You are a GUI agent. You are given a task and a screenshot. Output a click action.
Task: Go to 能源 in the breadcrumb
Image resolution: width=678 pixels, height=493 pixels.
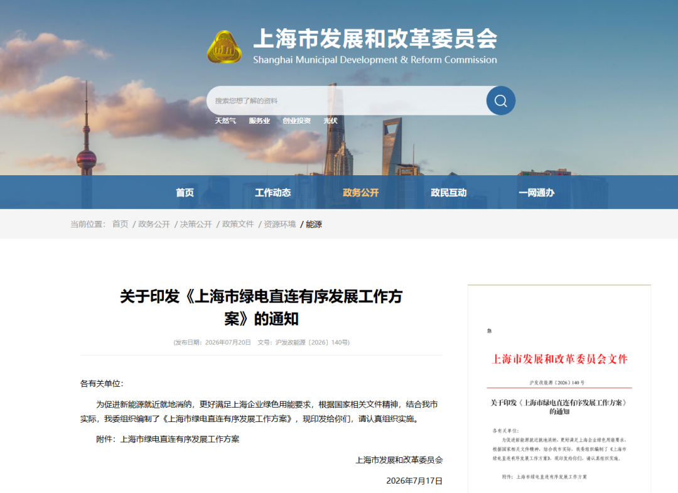tap(314, 224)
